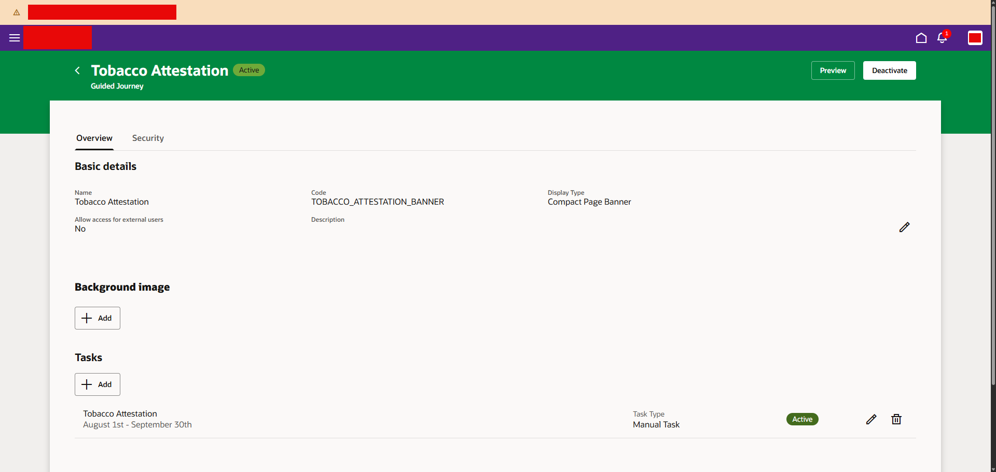Edit Basic details with pencil icon
Screen dimensions: 996x472
(x=904, y=227)
